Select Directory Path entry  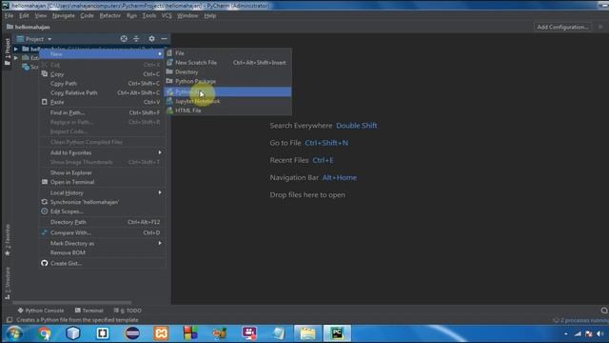(x=103, y=222)
